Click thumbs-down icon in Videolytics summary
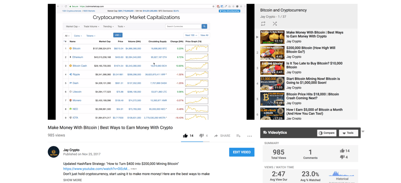401x183 pixels. point(342,157)
